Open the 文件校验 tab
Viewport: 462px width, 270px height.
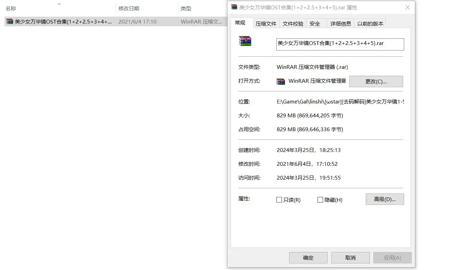click(293, 24)
